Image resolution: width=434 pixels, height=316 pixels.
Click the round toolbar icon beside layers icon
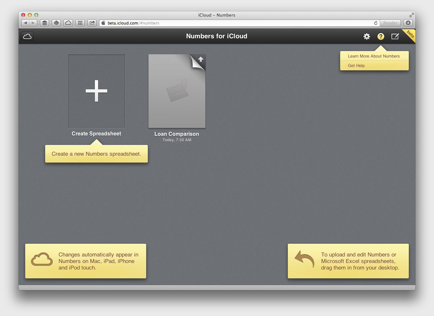click(x=56, y=23)
